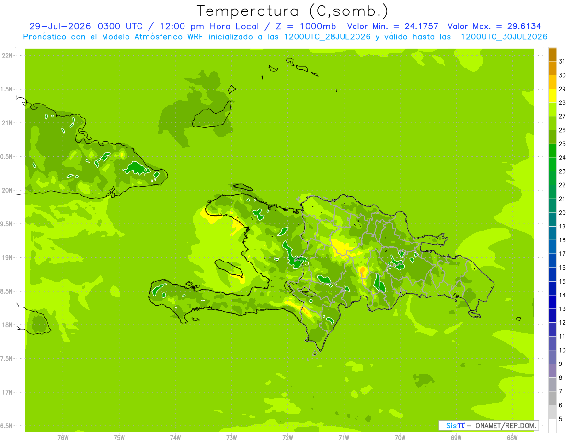
Task: Click the legend value 5
Action: (x=561, y=419)
